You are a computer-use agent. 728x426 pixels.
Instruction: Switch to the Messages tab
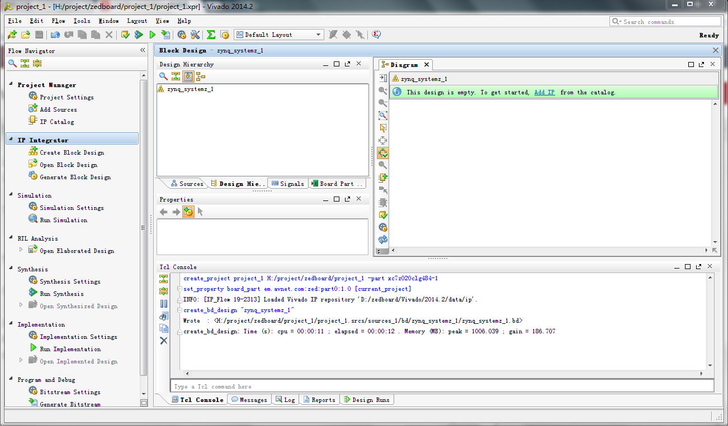(249, 400)
